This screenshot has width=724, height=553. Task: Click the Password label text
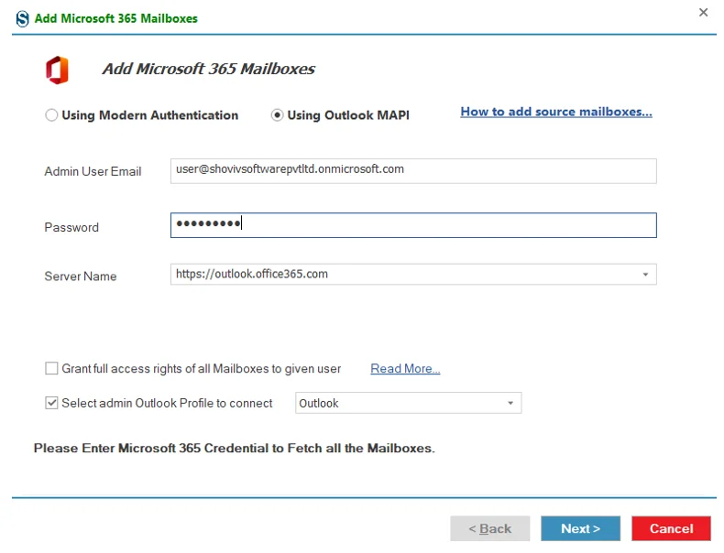click(71, 227)
